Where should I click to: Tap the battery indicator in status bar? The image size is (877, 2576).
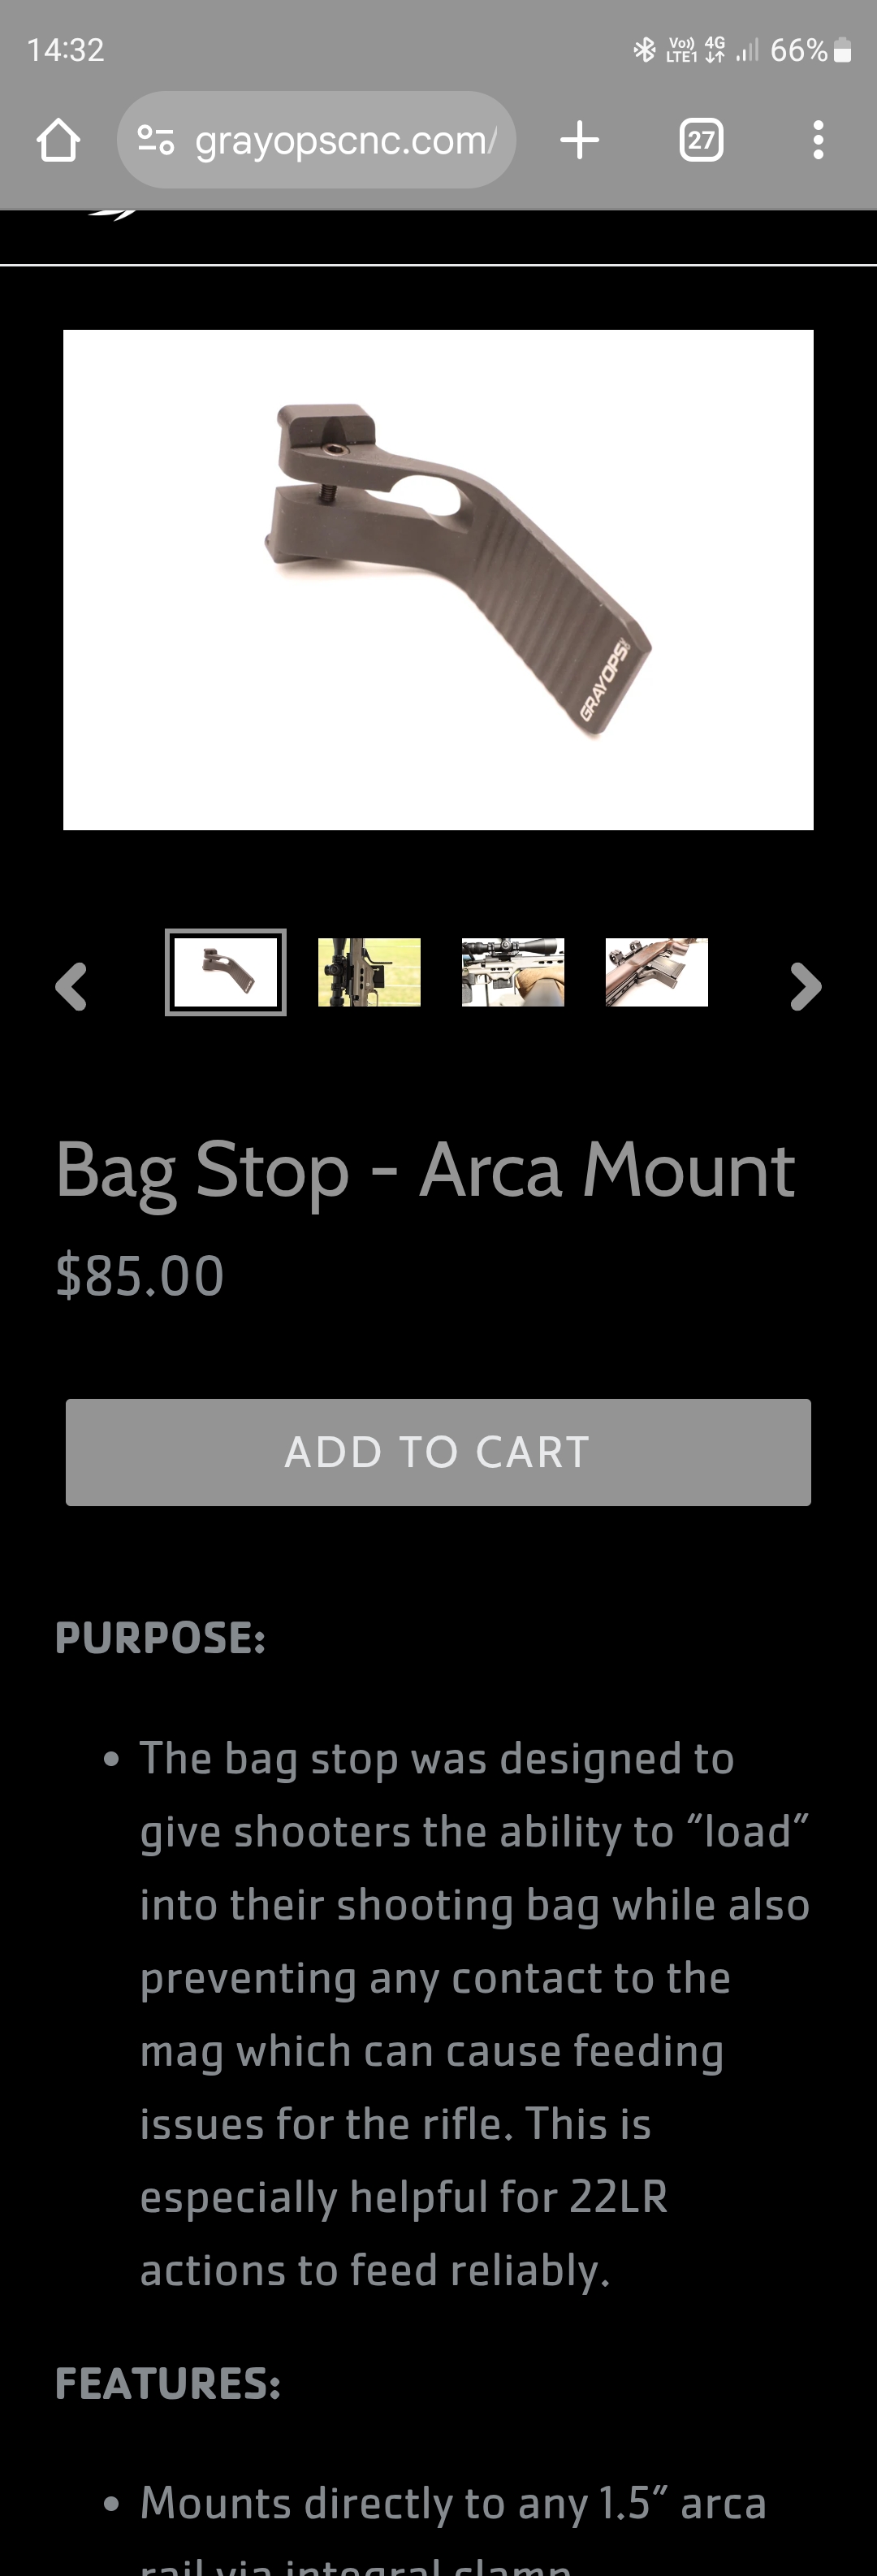point(842,50)
